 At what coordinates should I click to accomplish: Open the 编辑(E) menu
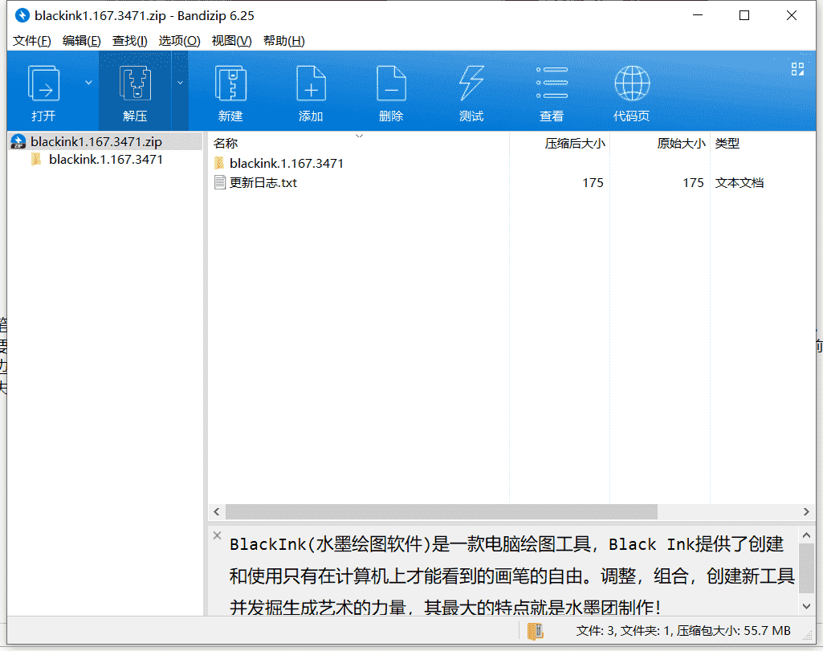81,41
